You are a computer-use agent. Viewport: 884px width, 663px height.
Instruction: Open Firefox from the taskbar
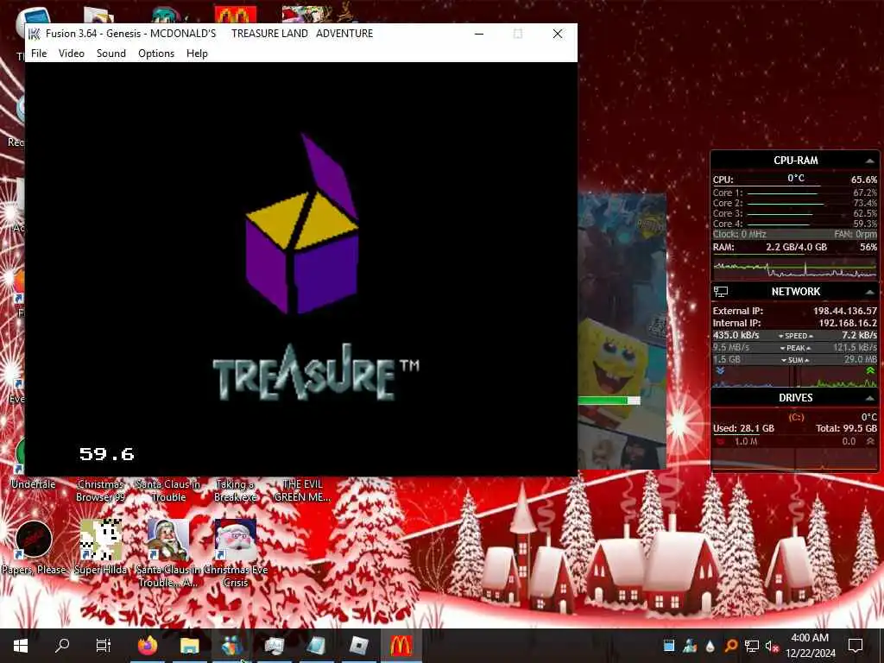tap(147, 646)
